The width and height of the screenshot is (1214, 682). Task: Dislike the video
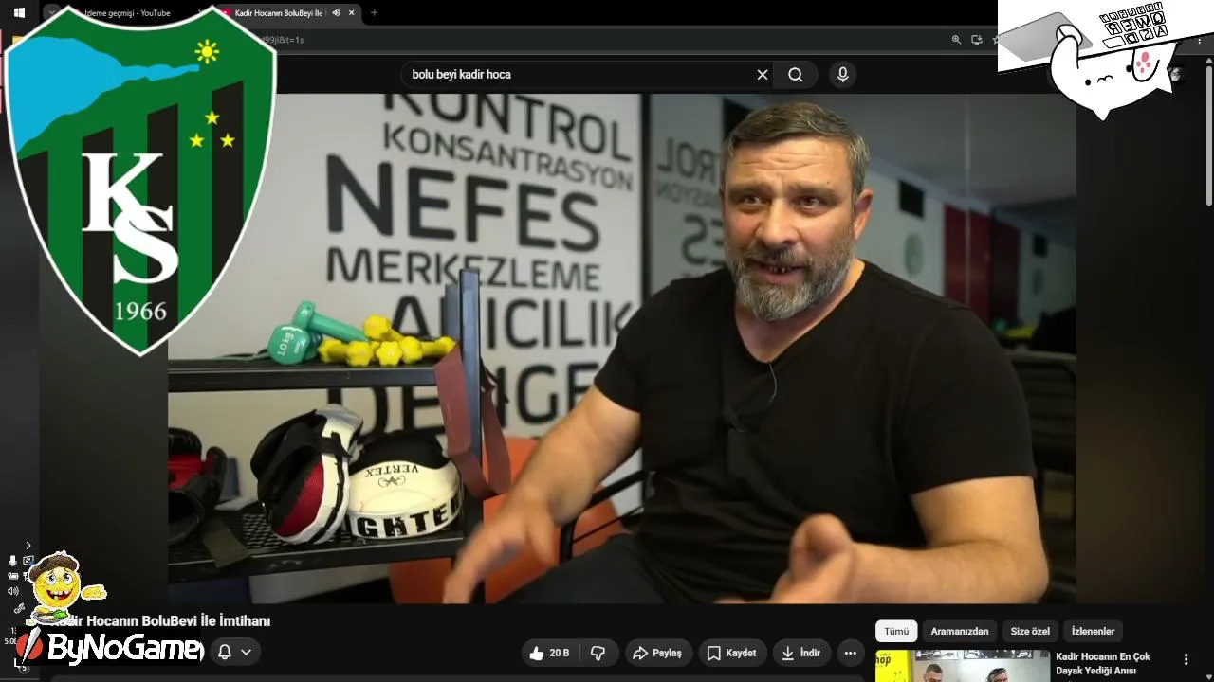tap(598, 653)
